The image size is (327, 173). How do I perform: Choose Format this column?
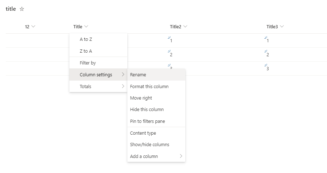click(x=149, y=87)
